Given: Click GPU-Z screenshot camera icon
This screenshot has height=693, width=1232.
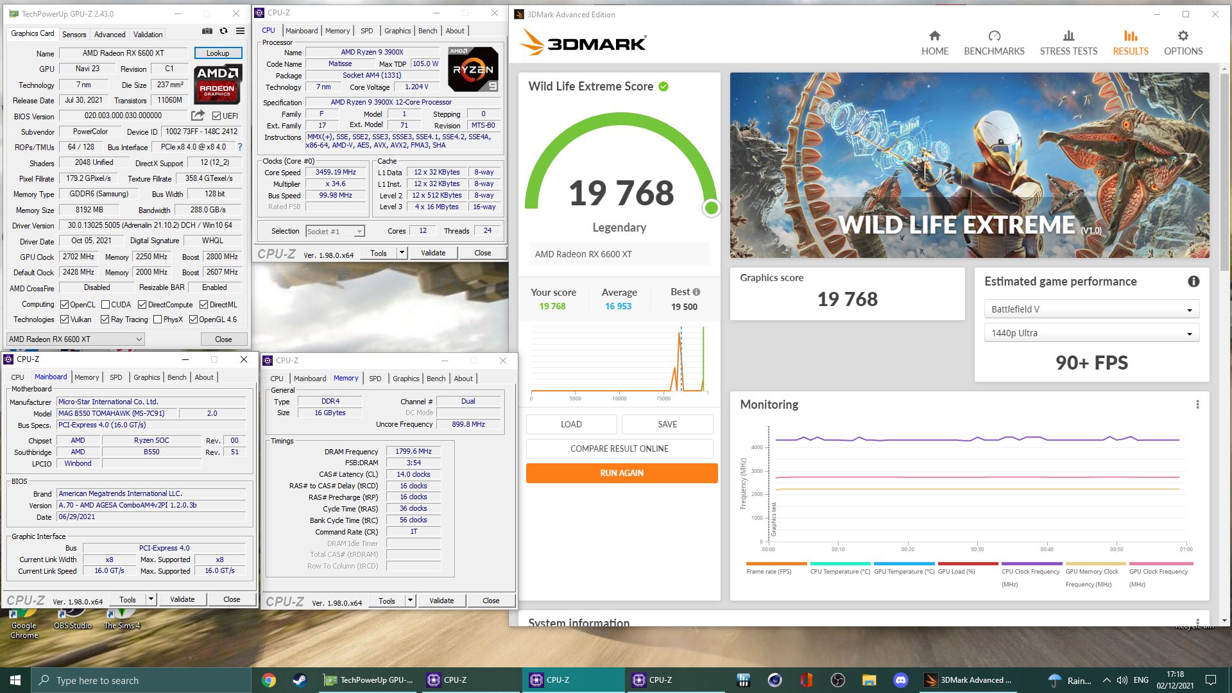Looking at the screenshot, I should tap(207, 31).
